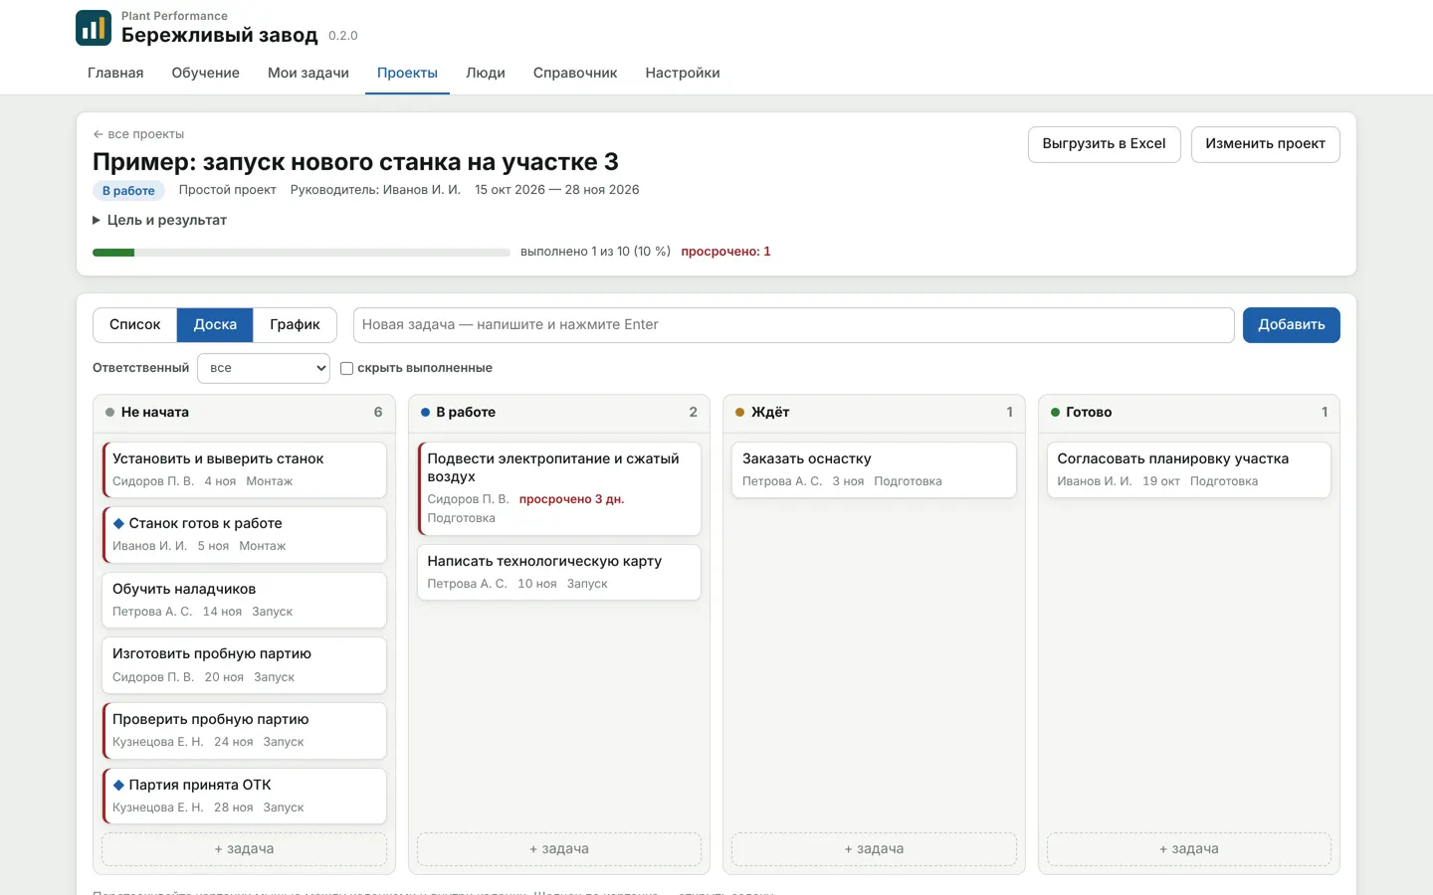Add a task in the Не начата column
The image size is (1433, 895).
[244, 849]
